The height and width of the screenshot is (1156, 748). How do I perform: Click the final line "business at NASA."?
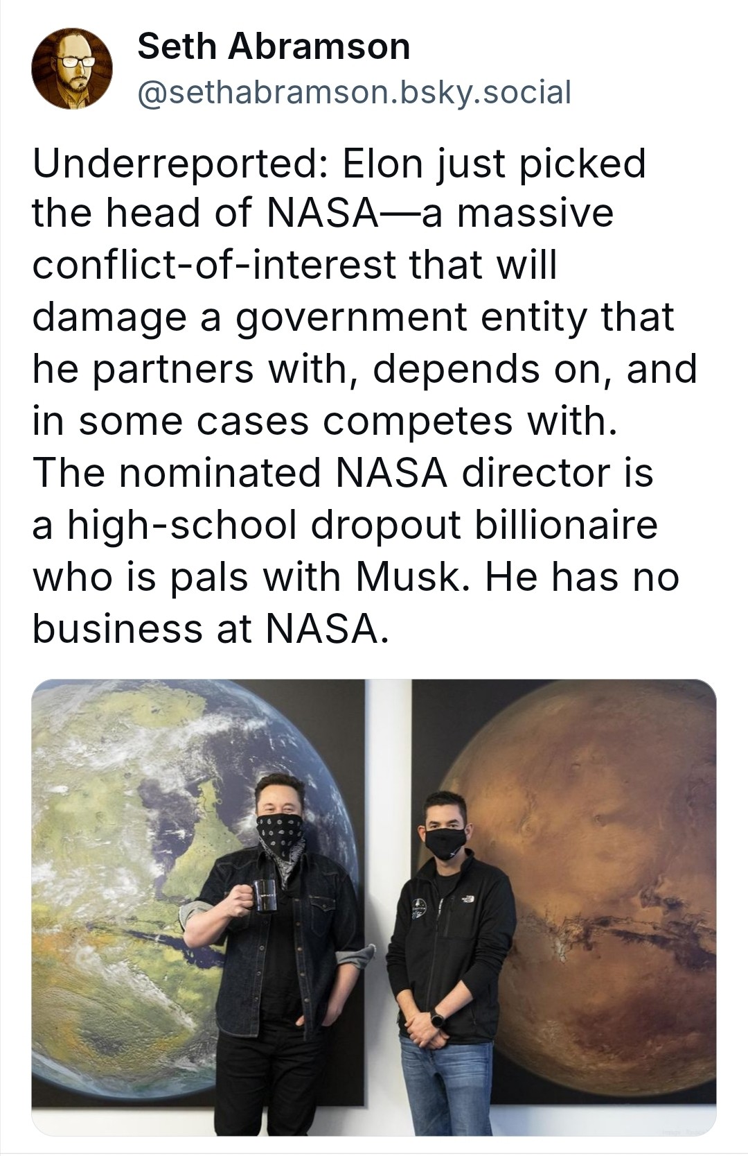click(x=207, y=628)
